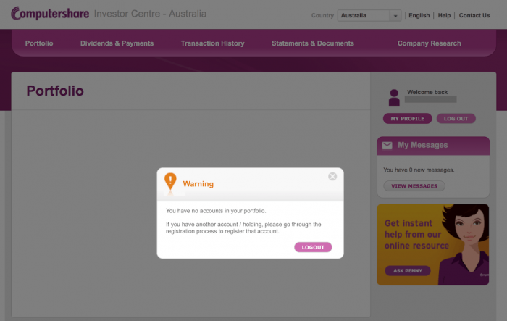Click the Log Out button in sidebar
The width and height of the screenshot is (507, 321).
click(456, 118)
